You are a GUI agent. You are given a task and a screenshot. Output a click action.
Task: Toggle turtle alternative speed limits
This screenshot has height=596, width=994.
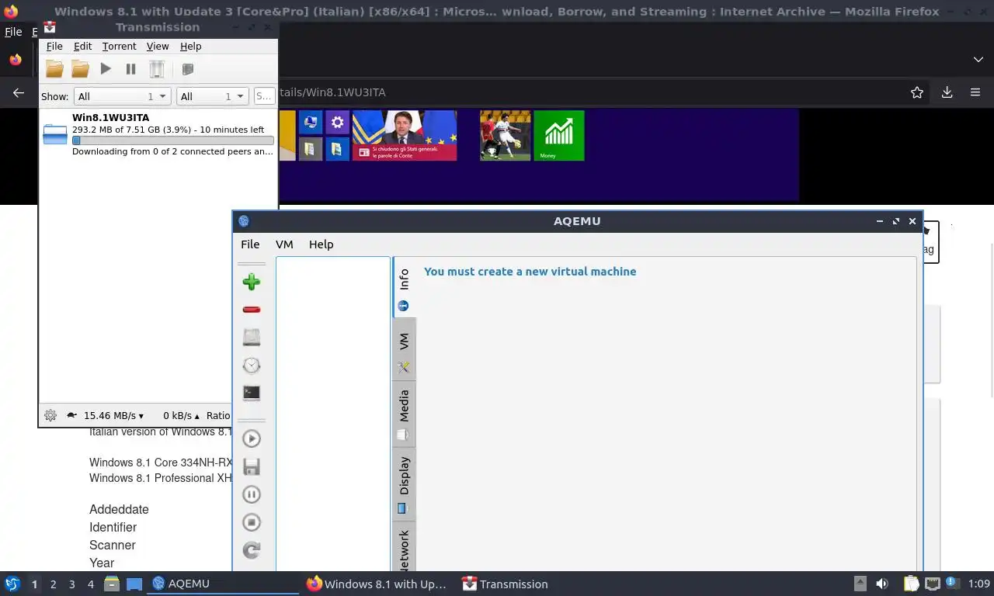pyautogui.click(x=71, y=415)
